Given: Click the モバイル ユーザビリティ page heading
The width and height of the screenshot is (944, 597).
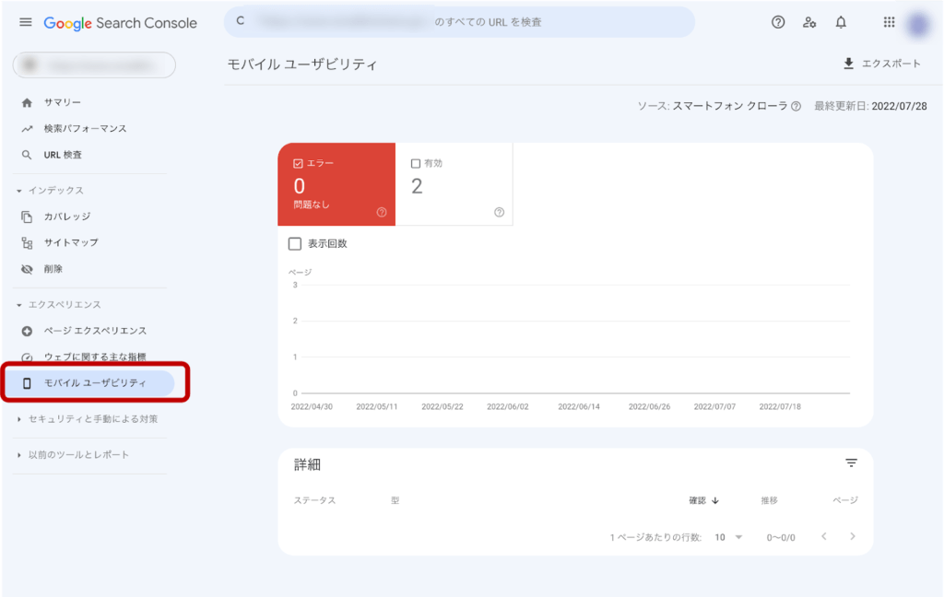Looking at the screenshot, I should click(x=302, y=64).
